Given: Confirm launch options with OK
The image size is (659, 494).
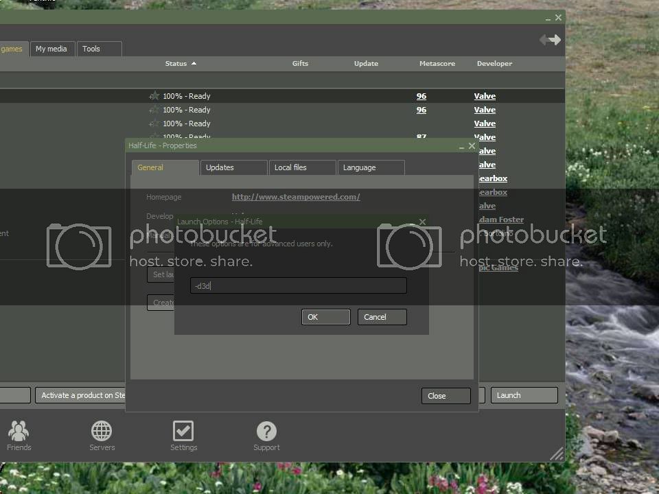Looking at the screenshot, I should click(x=325, y=317).
